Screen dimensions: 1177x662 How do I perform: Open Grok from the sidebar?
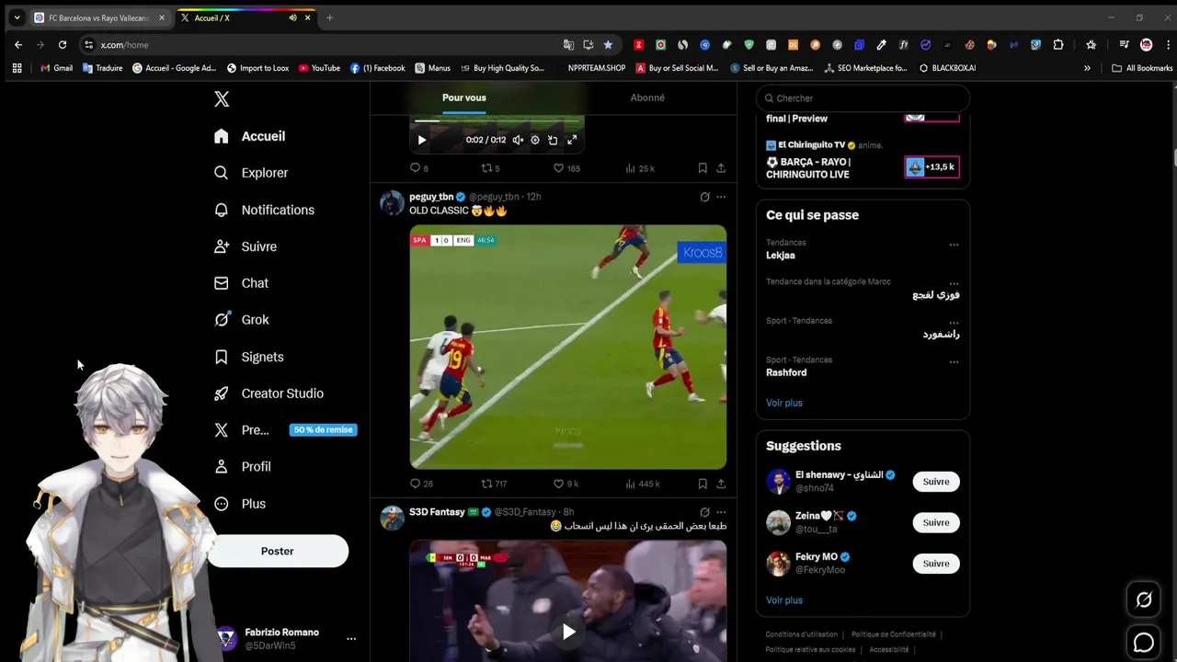(242, 320)
